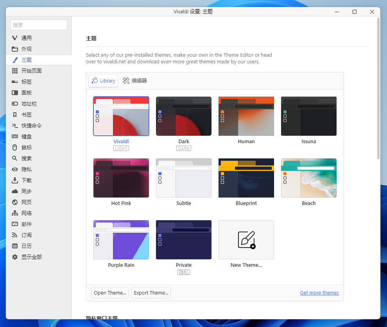Viewport: 387px width, 327px height.
Task: Show all settings via 显示全部
Action: click(x=39, y=257)
